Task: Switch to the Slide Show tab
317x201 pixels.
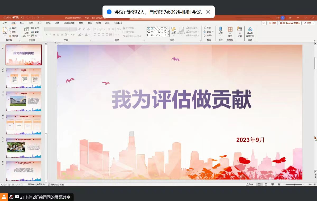Action: [x=69, y=23]
